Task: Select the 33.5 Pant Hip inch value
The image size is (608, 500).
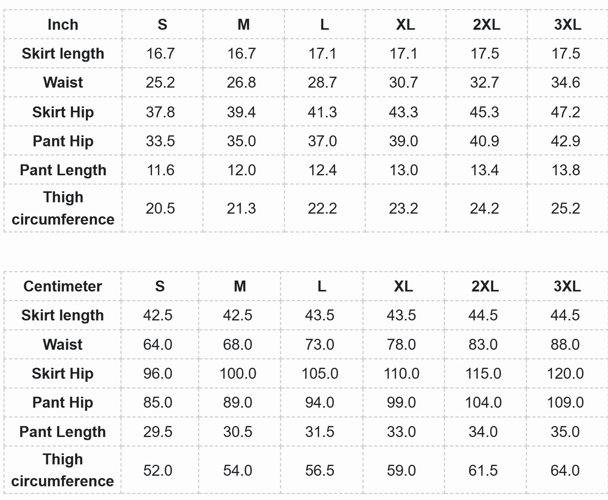Action: click(160, 141)
